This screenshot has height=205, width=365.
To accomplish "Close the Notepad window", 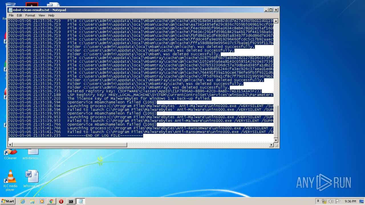I will pyautogui.click(x=276, y=10).
